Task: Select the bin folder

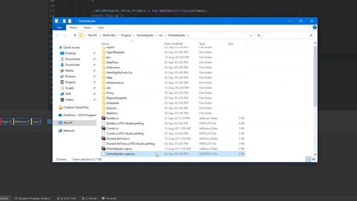Action: pyautogui.click(x=108, y=57)
